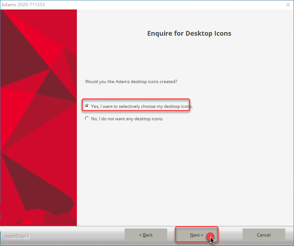Click the "Would you like Adams desktop icons created?" text
The width and height of the screenshot is (294, 246).
[131, 82]
